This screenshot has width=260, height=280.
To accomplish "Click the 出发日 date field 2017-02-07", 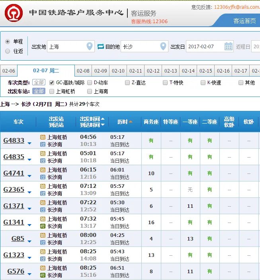I will [x=209, y=46].
